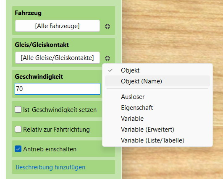This screenshot has height=179, width=223.
Task: Click the gear icon next to Fahrzeug field
Action: point(108,26)
